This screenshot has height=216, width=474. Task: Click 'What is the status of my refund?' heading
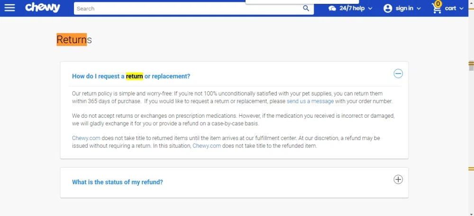coord(118,182)
